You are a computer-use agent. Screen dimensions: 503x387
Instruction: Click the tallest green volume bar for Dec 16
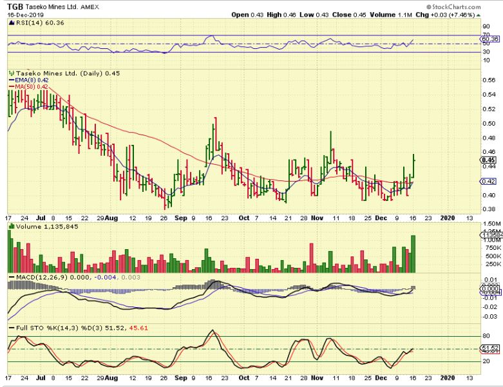(413, 254)
